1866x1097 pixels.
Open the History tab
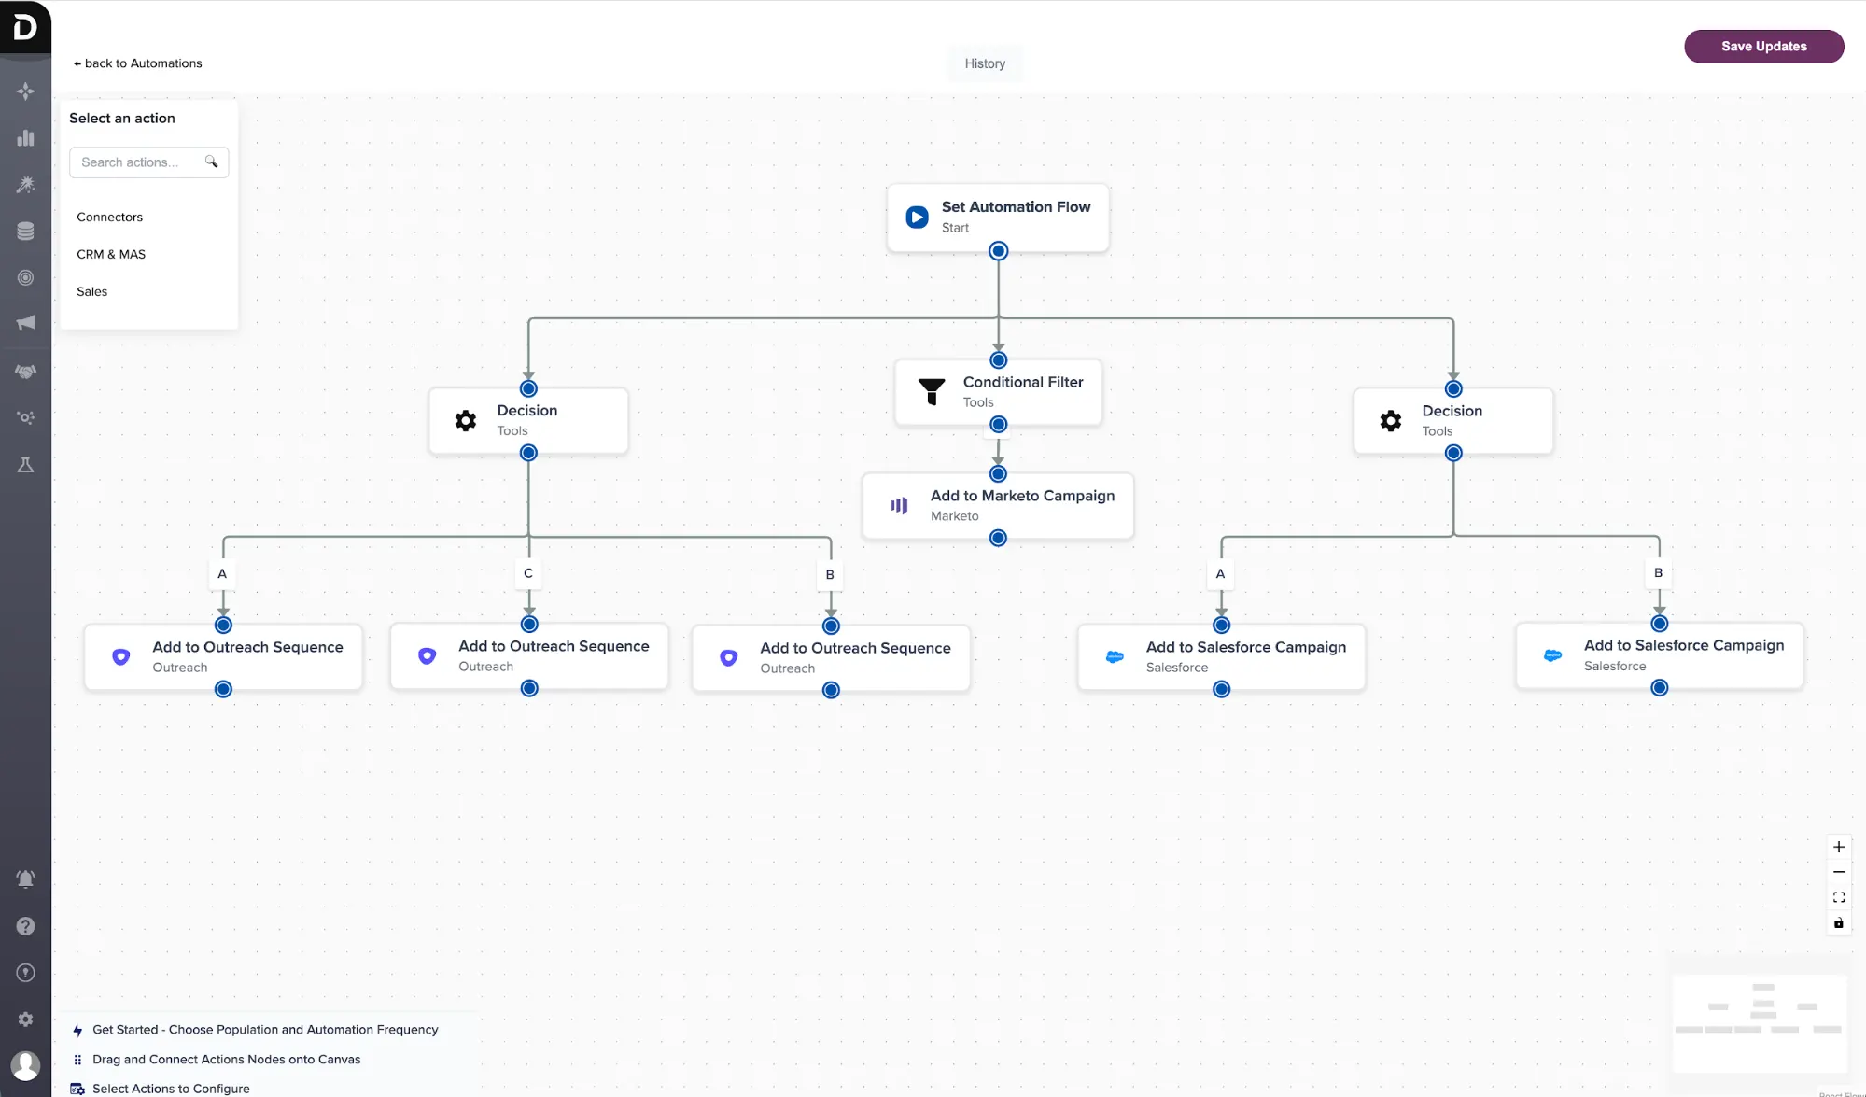[985, 63]
